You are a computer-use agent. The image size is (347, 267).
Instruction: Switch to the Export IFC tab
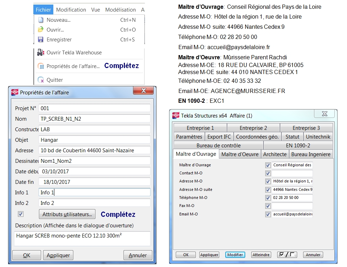(219, 137)
